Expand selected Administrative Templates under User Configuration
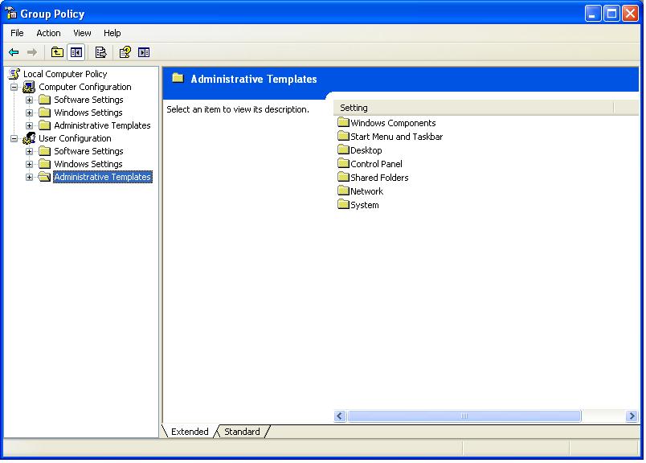This screenshot has height=463, width=646. coord(29,178)
